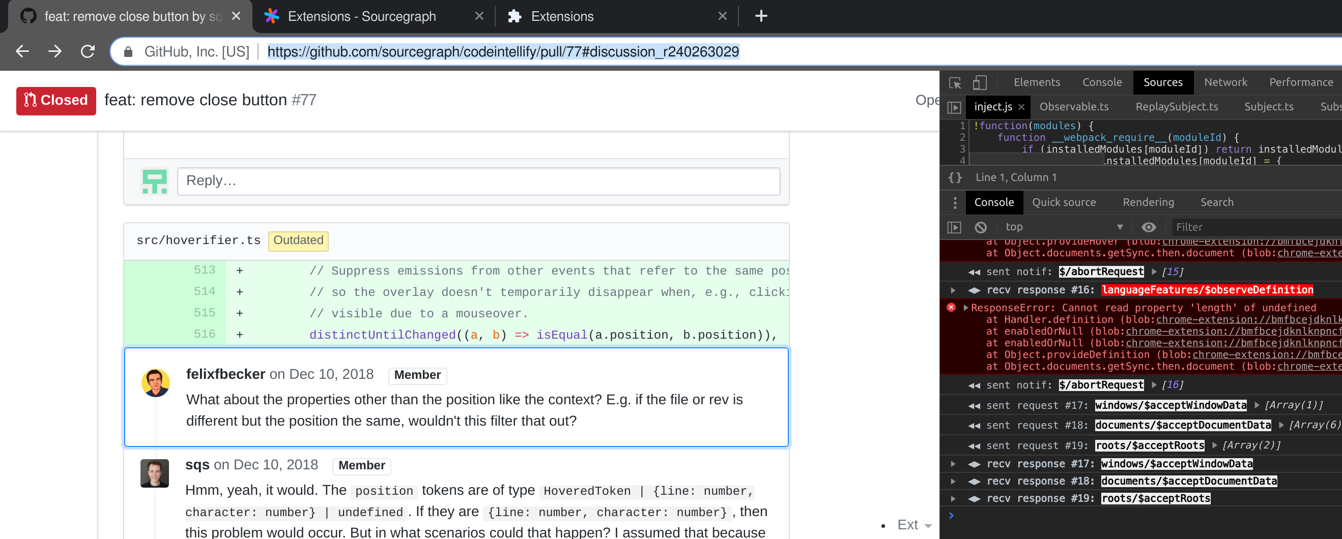
Task: Switch to the ReplaySubject.ts file tab
Action: [x=1176, y=107]
